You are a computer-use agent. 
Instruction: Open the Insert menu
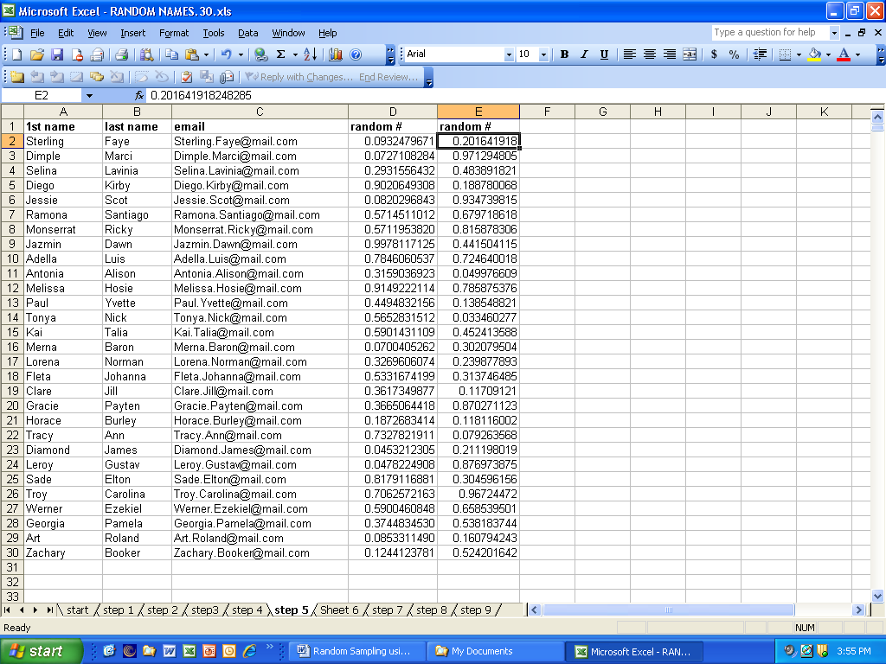click(132, 33)
